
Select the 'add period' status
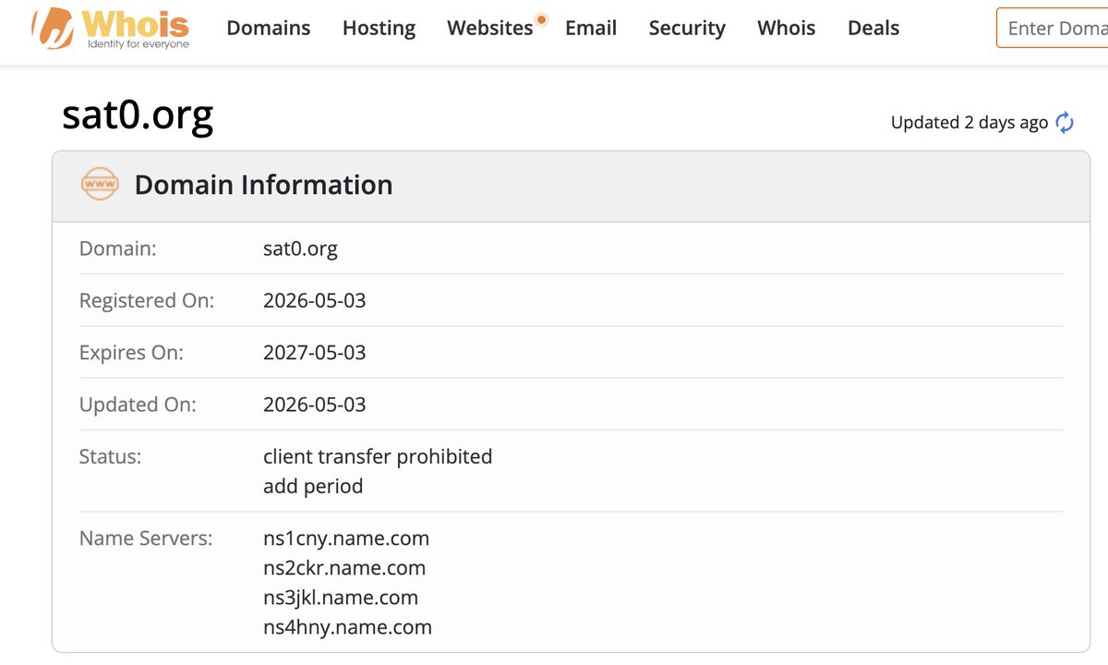[x=313, y=486]
